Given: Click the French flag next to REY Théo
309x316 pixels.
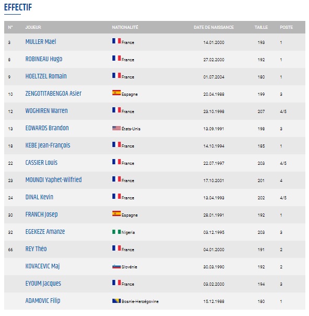Looking at the screenshot, I should (x=117, y=248).
